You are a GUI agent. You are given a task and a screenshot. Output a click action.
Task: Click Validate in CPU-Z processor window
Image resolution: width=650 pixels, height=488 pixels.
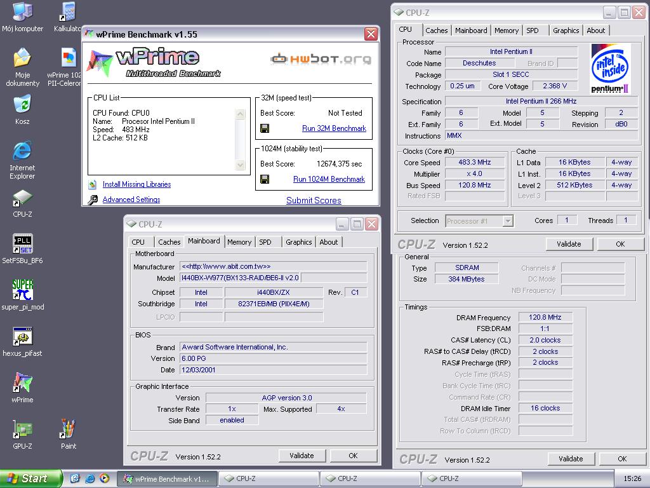pos(569,244)
